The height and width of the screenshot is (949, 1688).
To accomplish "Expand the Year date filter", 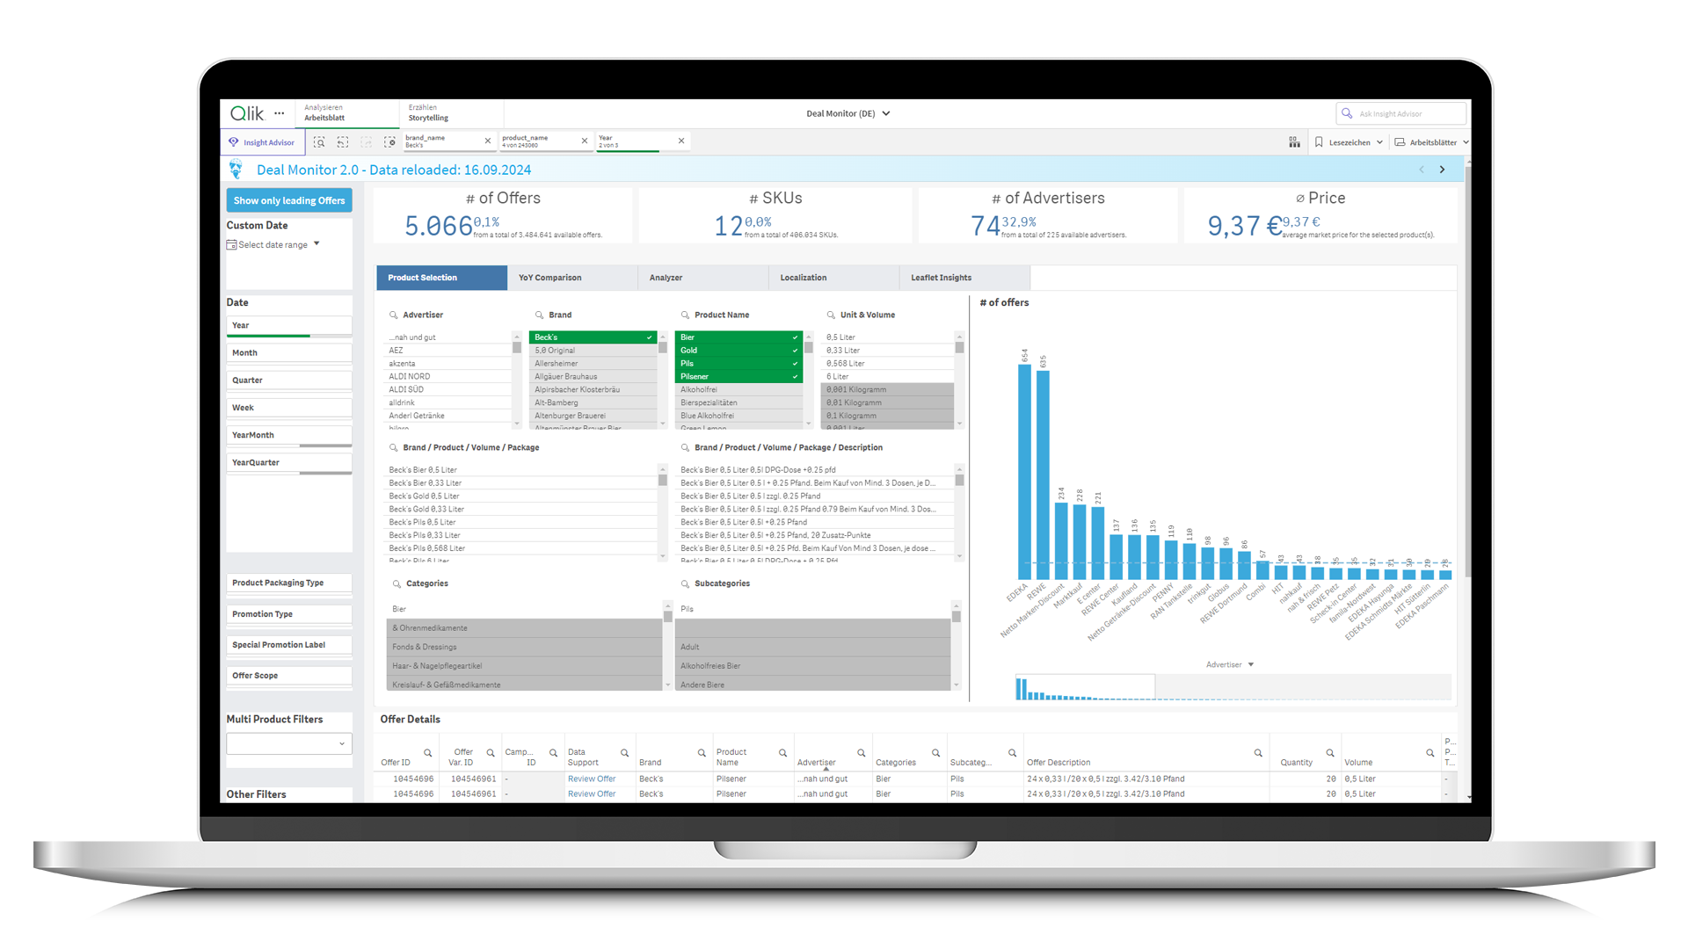I will pos(289,326).
